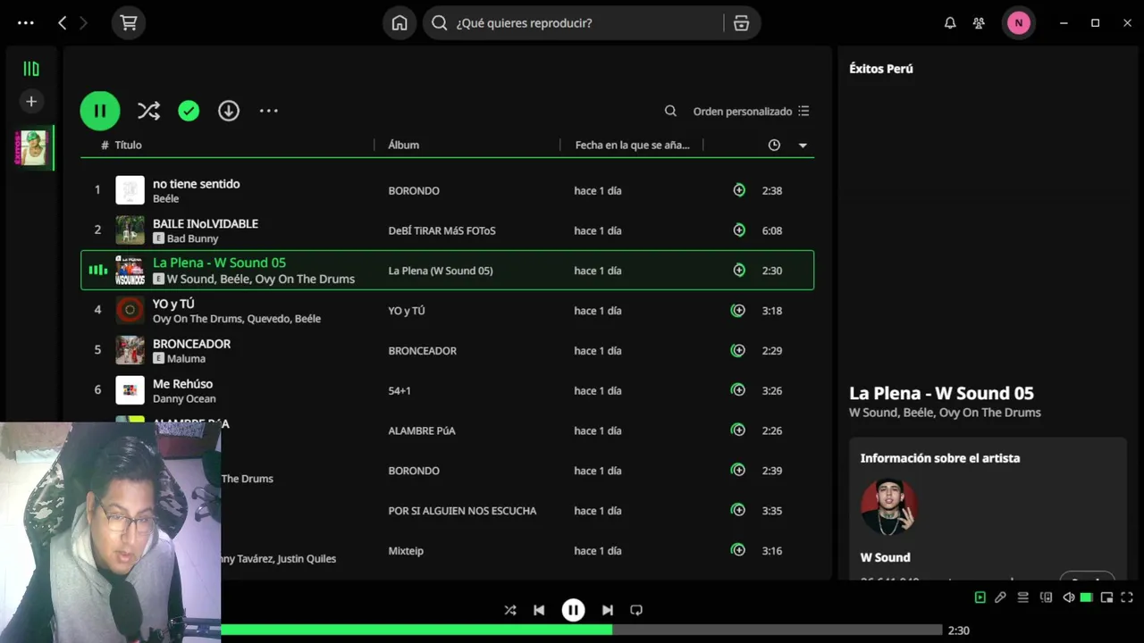Add 'no tiene sentido' to liked songs
Image resolution: width=1144 pixels, height=643 pixels.
[x=739, y=189]
